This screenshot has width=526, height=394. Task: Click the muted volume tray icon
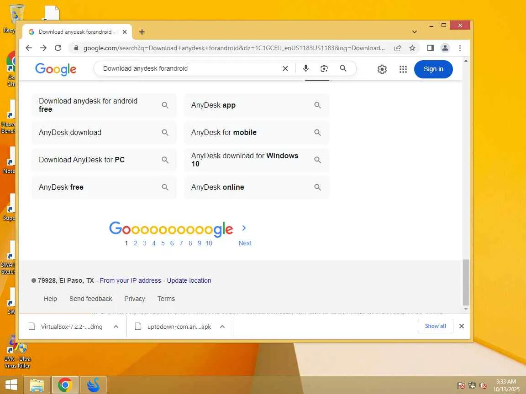483,385
